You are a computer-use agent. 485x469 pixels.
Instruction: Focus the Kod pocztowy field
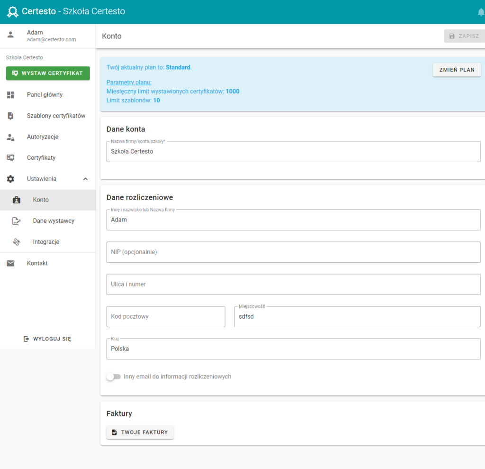tap(166, 317)
